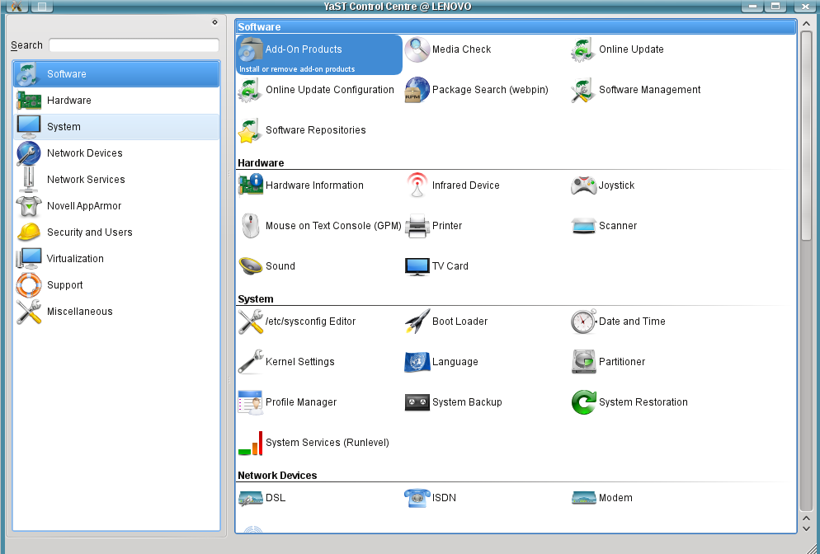Launch the /etc/sysconfig Editor icon
Viewport: 820px width, 554px height.
[251, 322]
